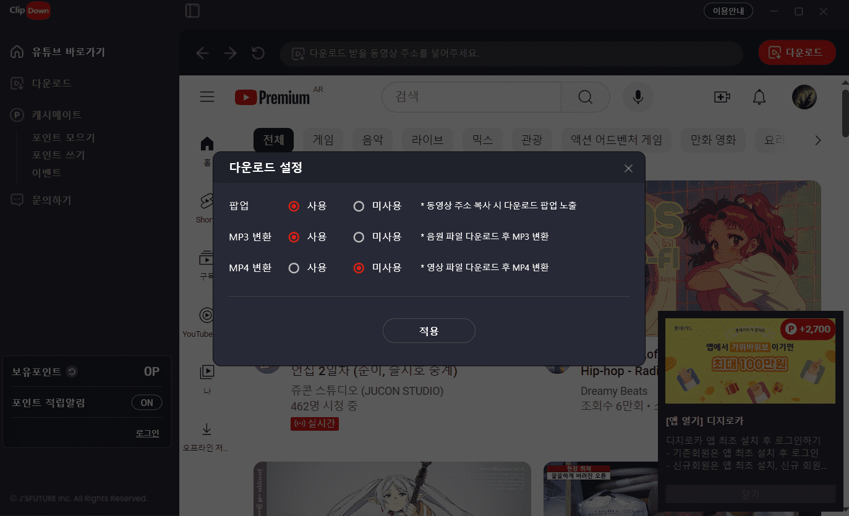Go back with the left arrow
849x516 pixels.
pos(202,53)
